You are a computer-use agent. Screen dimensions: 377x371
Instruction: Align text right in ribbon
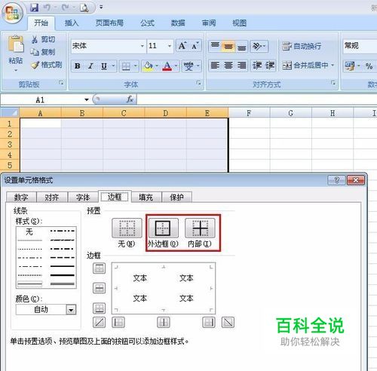pyautogui.click(x=241, y=66)
